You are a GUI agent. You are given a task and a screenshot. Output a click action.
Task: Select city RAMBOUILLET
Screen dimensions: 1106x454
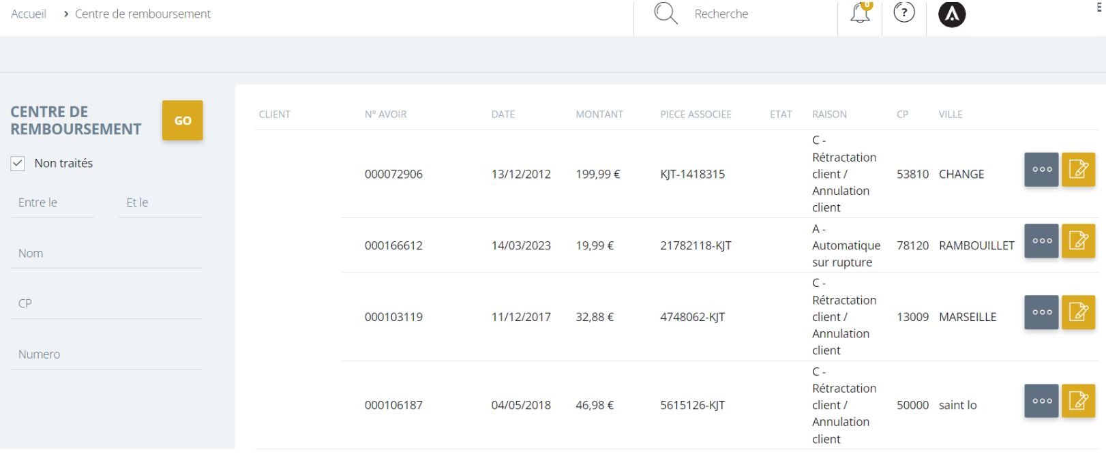(976, 246)
